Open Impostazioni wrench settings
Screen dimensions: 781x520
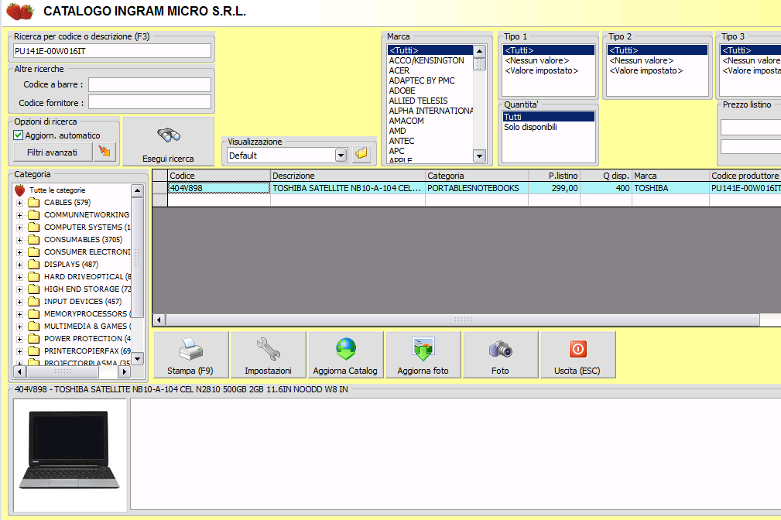[x=268, y=354]
